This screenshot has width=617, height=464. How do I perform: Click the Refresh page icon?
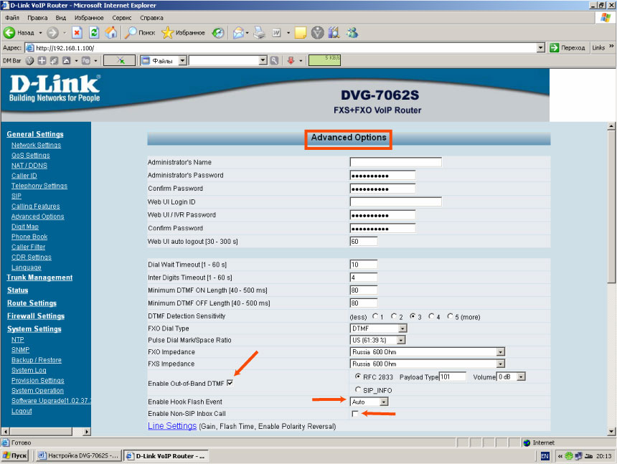click(94, 32)
